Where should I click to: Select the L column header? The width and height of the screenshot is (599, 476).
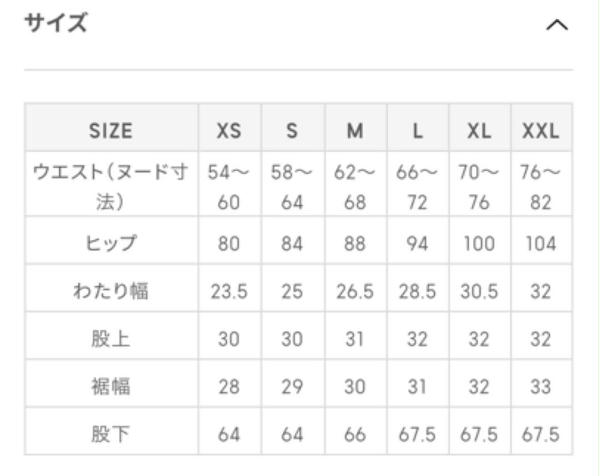point(418,128)
